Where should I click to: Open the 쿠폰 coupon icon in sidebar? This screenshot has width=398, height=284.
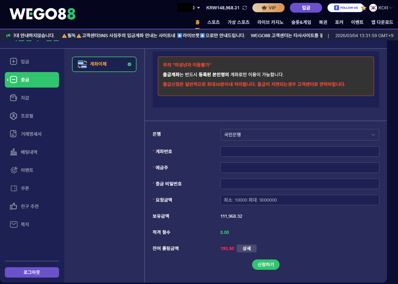point(14,188)
